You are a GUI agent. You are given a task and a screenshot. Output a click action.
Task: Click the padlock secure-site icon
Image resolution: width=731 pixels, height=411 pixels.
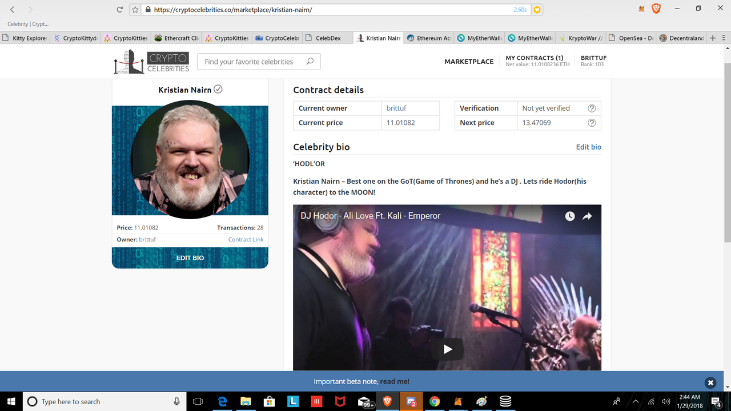(x=148, y=10)
